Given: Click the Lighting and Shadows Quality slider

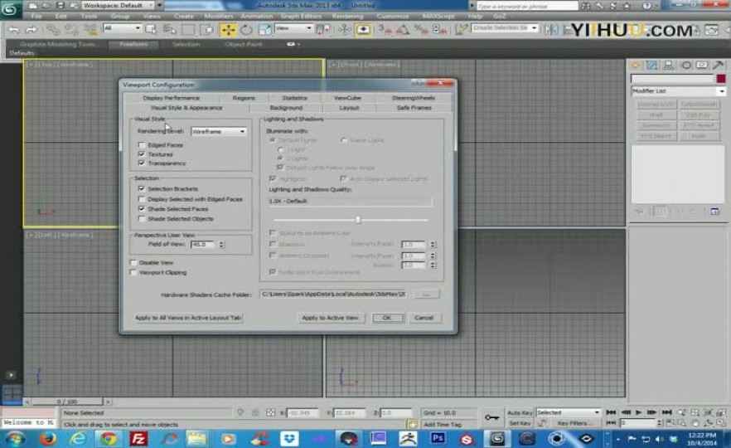Looking at the screenshot, I should coord(358,220).
